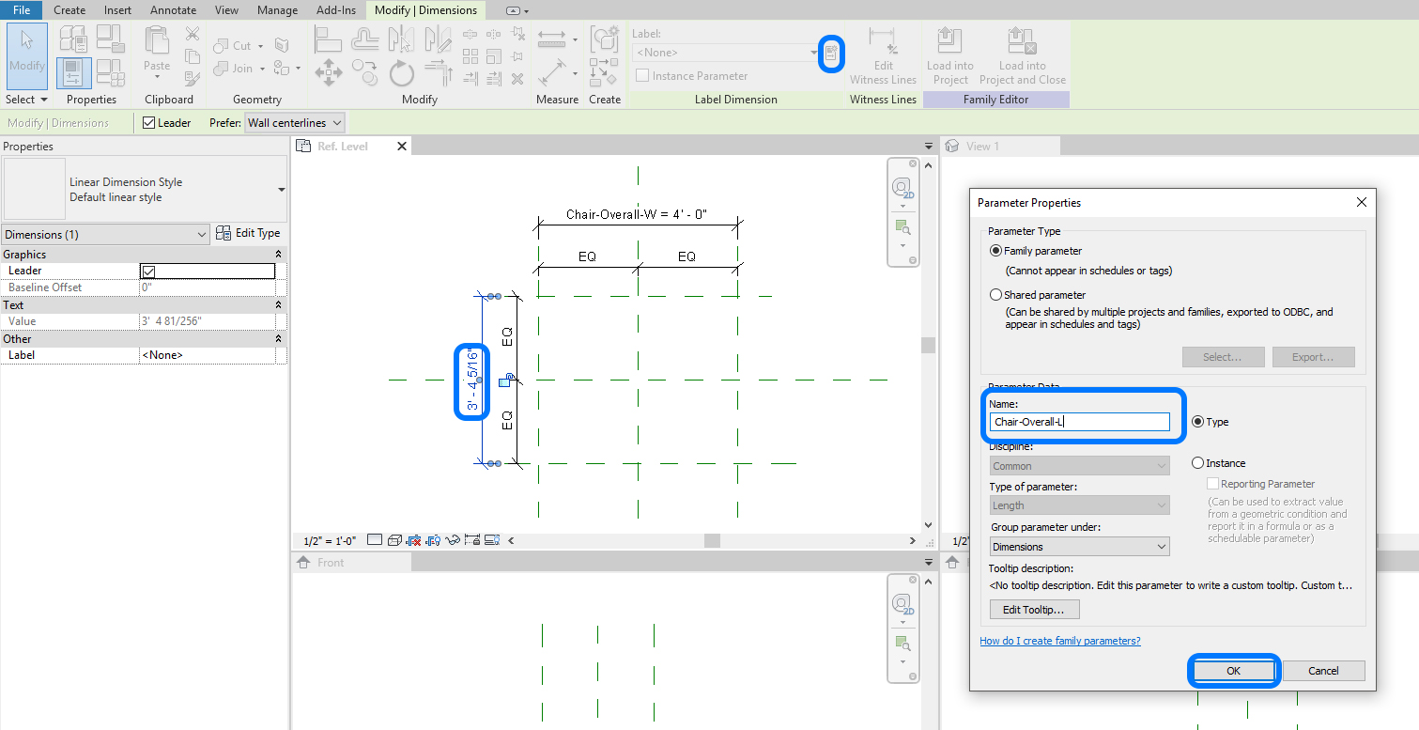Click the Load into Project icon
Screen dimensions: 1419x730
click(x=949, y=42)
